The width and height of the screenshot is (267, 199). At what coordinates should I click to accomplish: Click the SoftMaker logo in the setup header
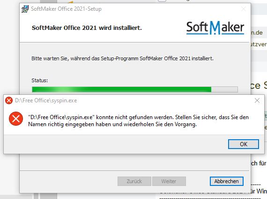[215, 28]
